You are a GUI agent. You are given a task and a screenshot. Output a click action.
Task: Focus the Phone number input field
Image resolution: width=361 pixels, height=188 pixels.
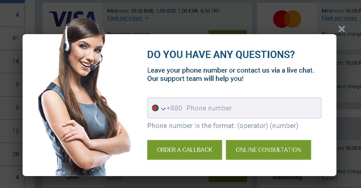[x=234, y=108]
